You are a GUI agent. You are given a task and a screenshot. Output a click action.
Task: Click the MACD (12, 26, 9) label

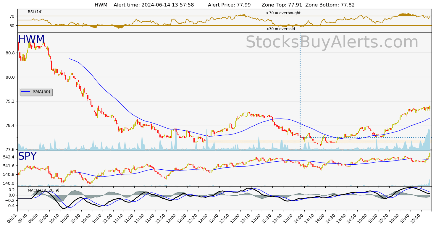point(43,190)
